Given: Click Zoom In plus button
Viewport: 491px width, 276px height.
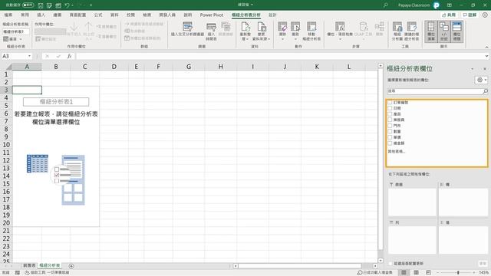Looking at the screenshot, I should click(475, 273).
